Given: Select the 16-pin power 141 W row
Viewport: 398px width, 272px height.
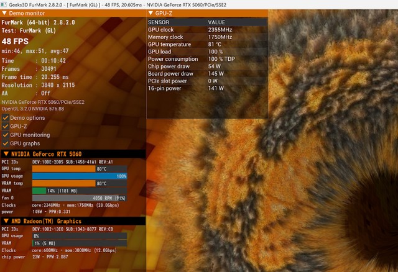Looking at the screenshot, I should (x=207, y=88).
